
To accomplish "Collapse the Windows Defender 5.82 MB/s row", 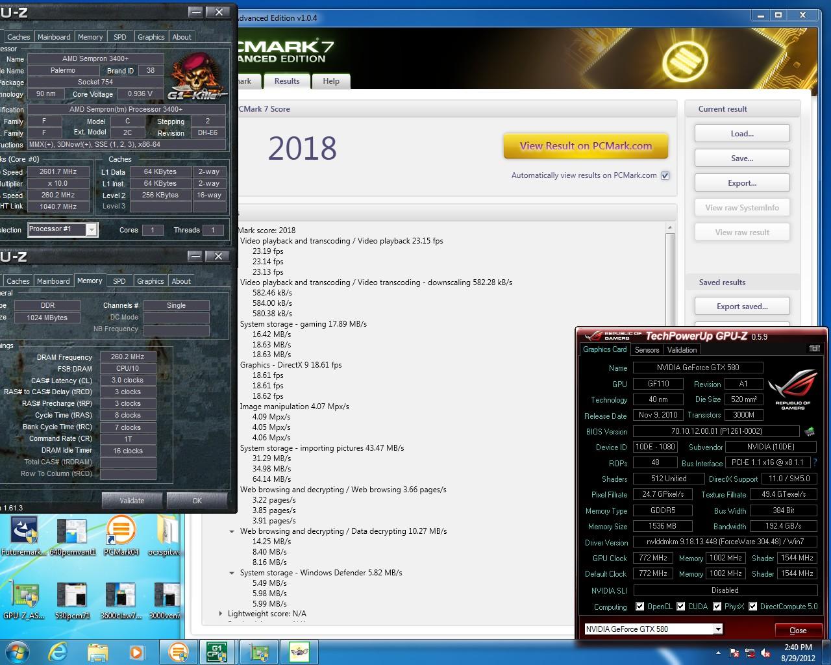I will coord(232,573).
